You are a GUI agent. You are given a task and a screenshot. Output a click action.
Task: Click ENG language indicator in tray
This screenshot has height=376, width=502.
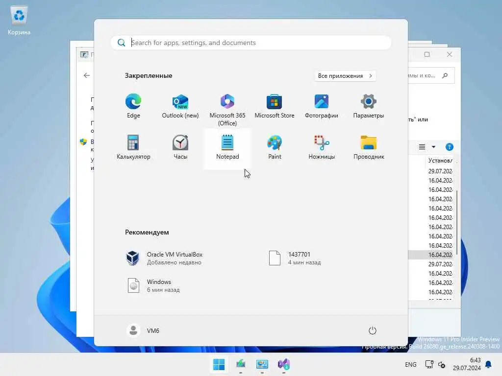click(x=411, y=364)
